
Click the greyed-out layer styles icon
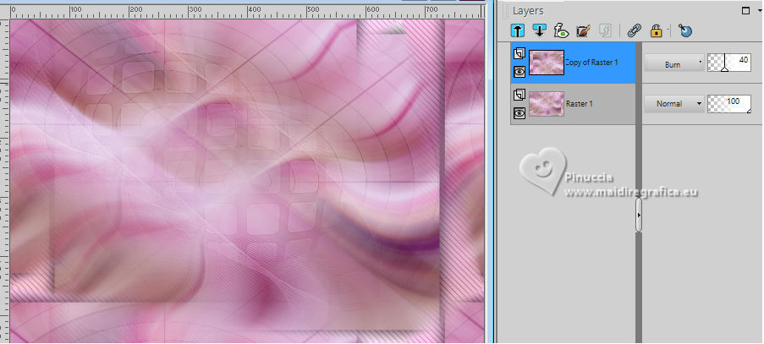604,31
